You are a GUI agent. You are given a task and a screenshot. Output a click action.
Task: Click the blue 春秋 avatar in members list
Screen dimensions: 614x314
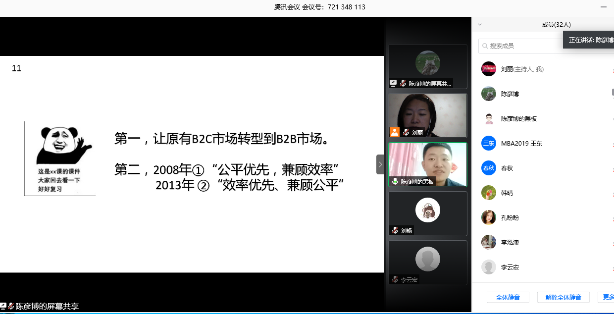point(489,168)
